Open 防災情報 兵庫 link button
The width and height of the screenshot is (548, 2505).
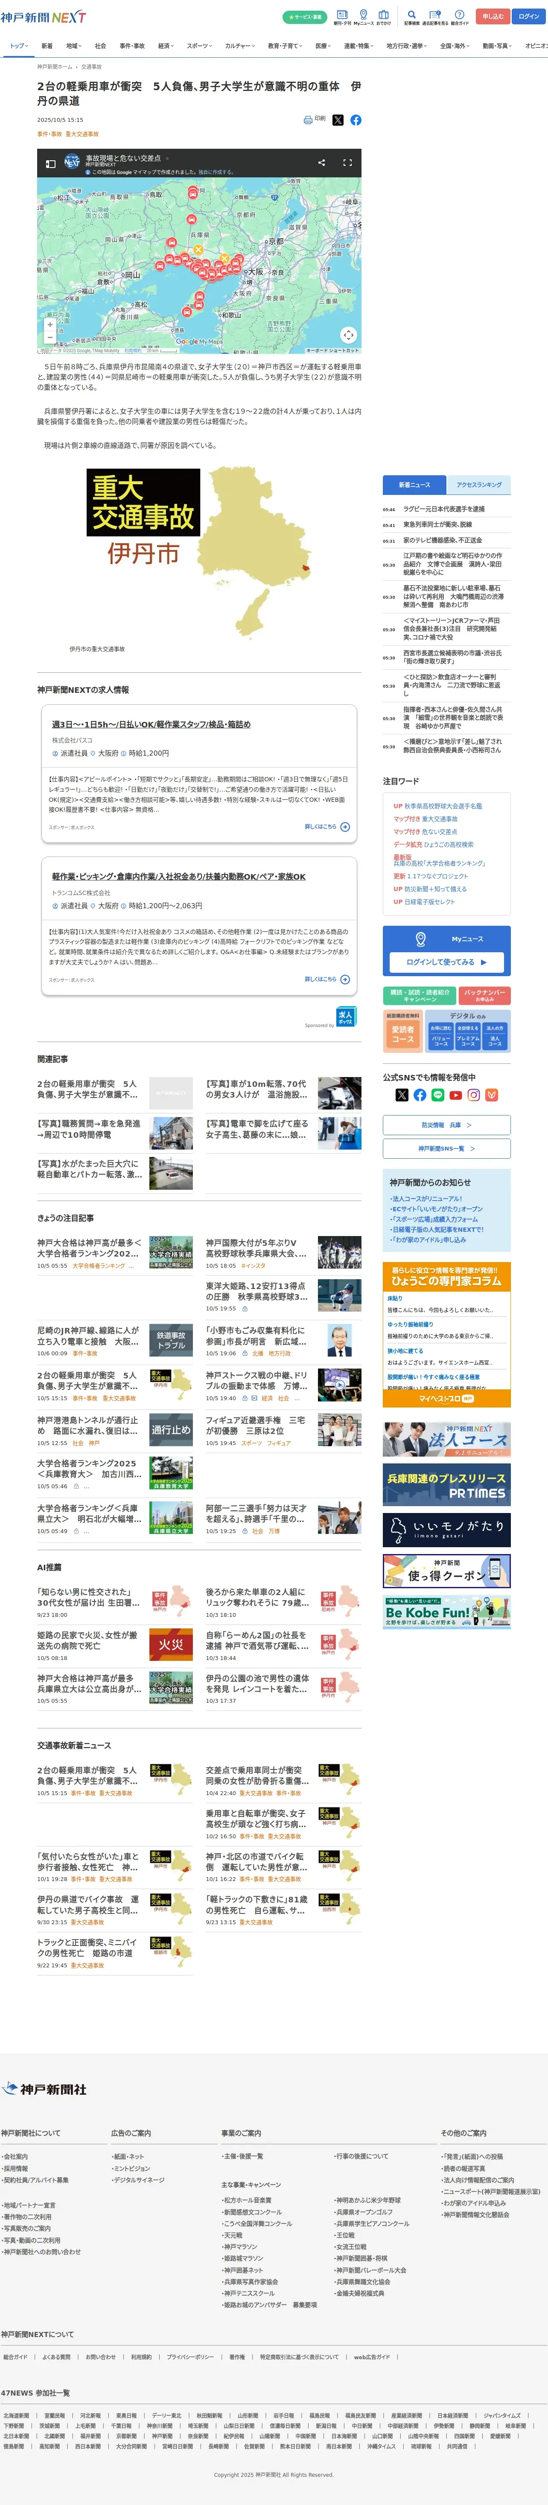click(447, 1125)
